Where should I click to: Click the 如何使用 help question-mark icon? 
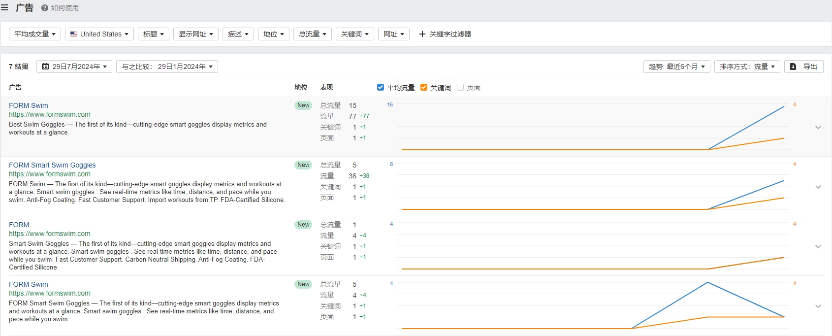(x=45, y=8)
